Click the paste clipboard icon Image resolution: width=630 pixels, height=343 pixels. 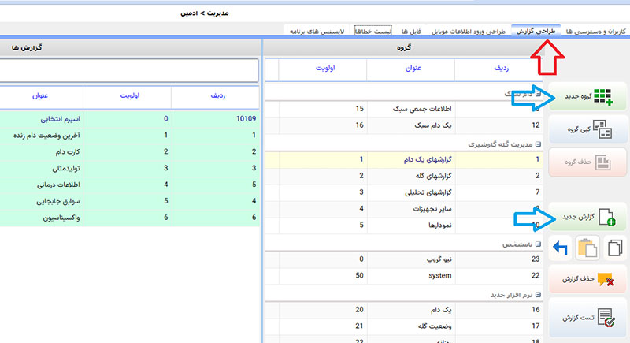[x=587, y=249]
